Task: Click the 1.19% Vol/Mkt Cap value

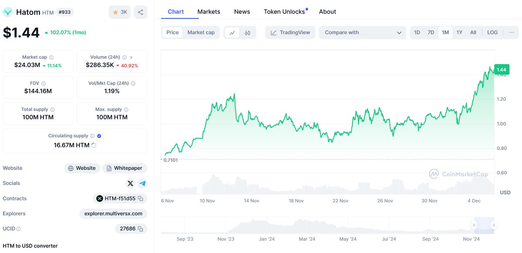Action: 112,91
